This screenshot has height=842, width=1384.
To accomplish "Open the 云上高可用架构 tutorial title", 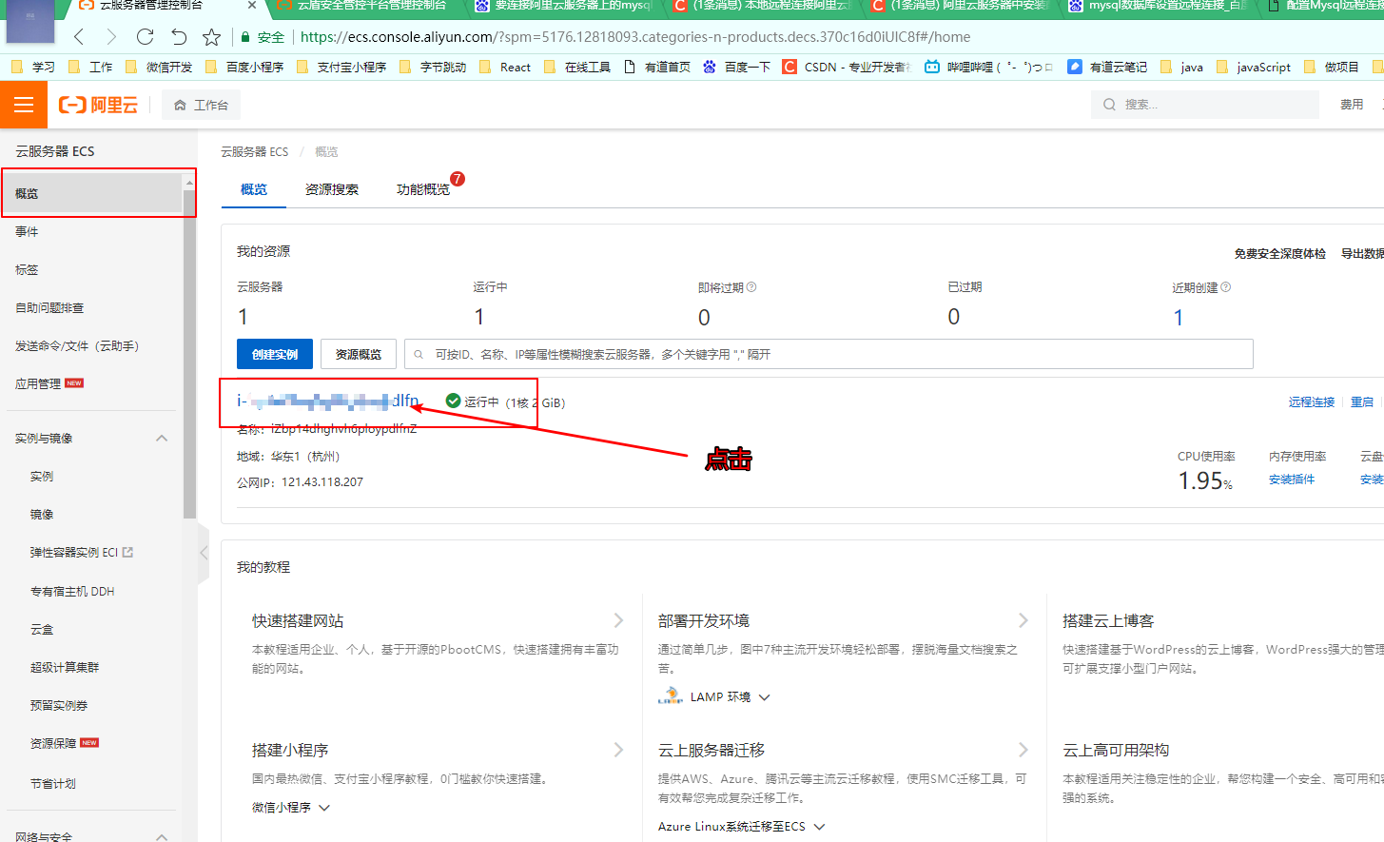I will coord(1116,750).
